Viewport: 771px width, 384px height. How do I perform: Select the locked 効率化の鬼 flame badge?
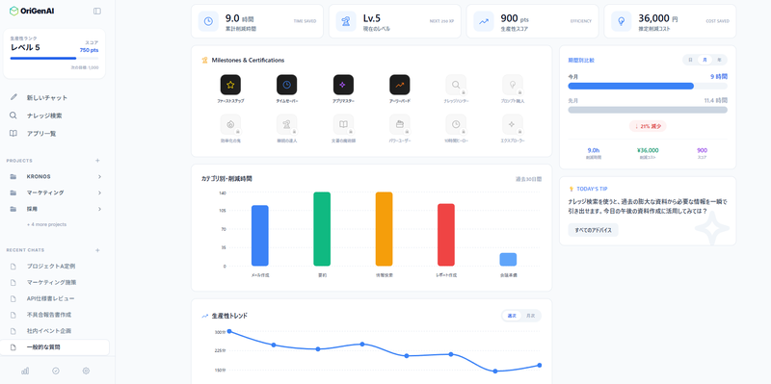pyautogui.click(x=230, y=124)
